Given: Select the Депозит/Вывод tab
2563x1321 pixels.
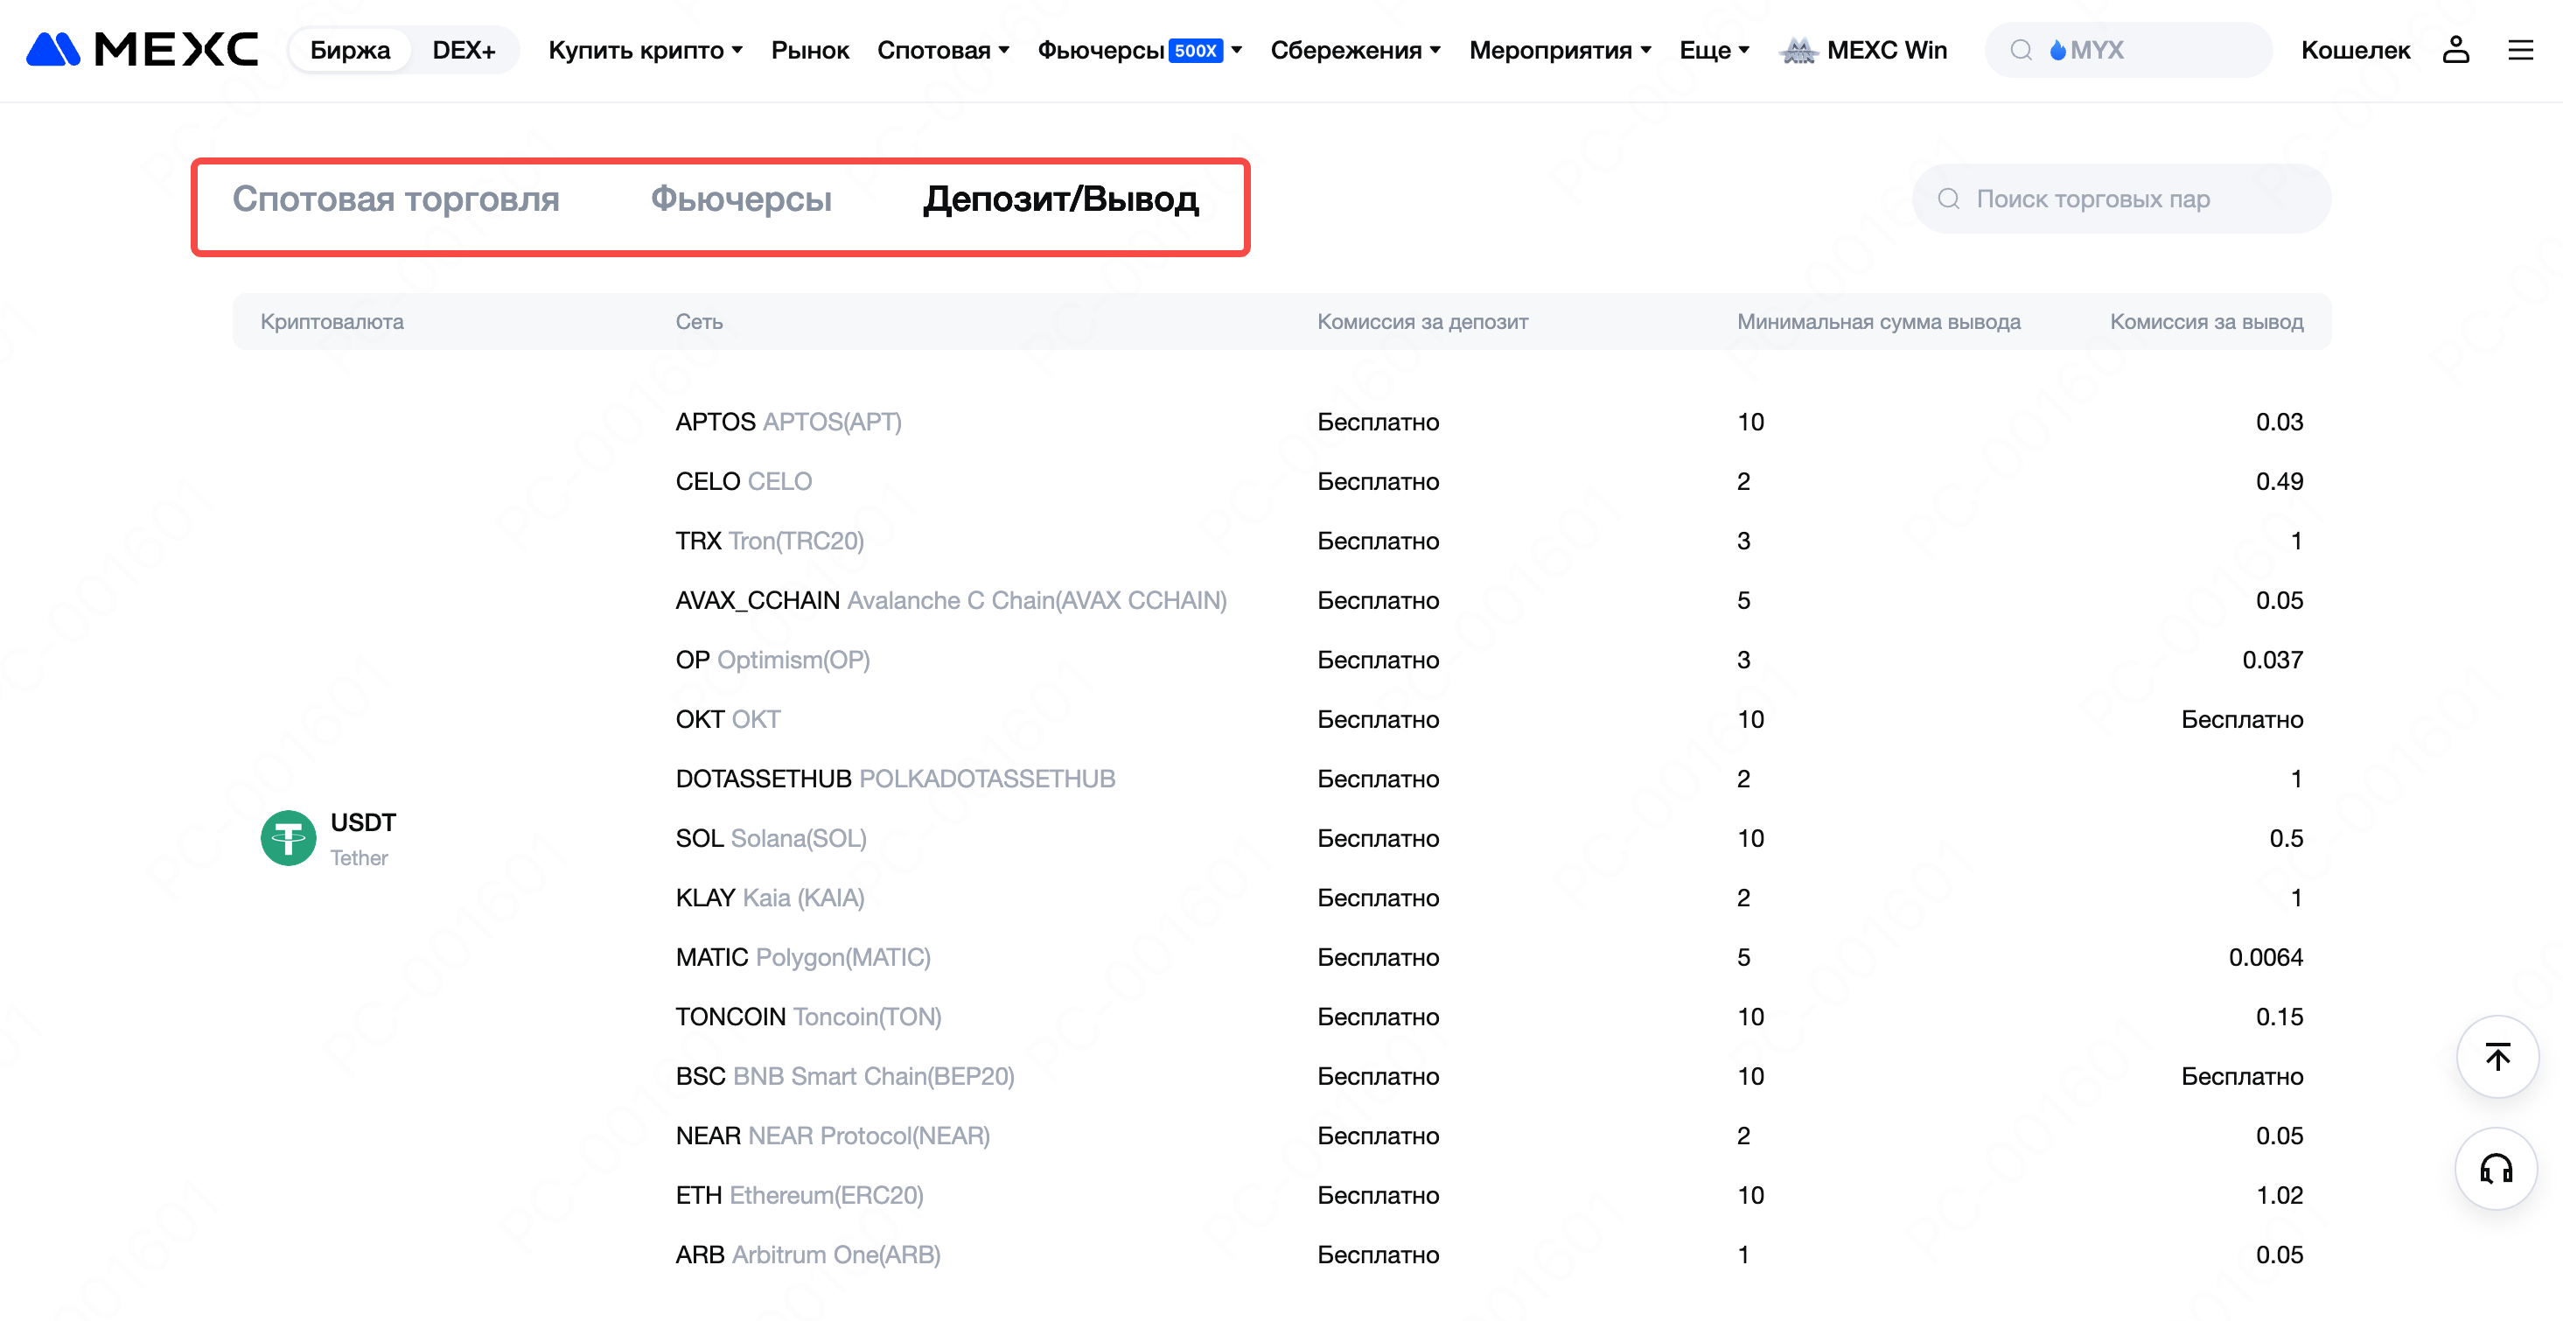Looking at the screenshot, I should pos(1060,199).
